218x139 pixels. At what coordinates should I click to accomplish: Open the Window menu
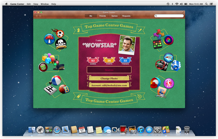[45, 4]
